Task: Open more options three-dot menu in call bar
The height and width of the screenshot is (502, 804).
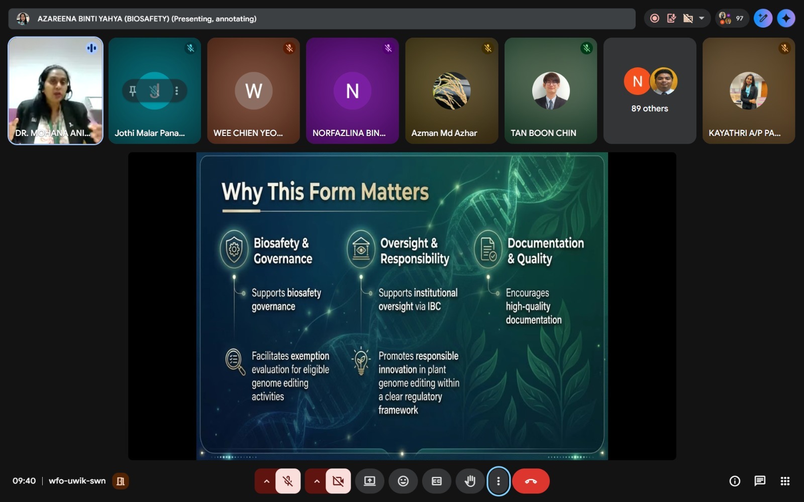Action: coord(498,481)
